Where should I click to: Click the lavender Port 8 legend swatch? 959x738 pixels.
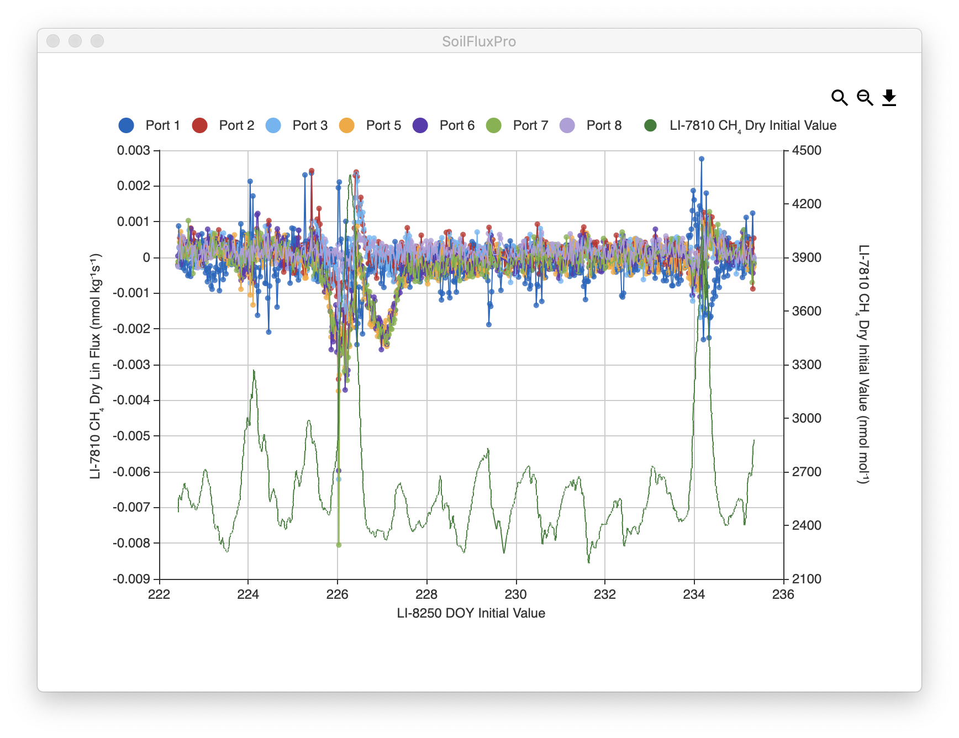(567, 125)
